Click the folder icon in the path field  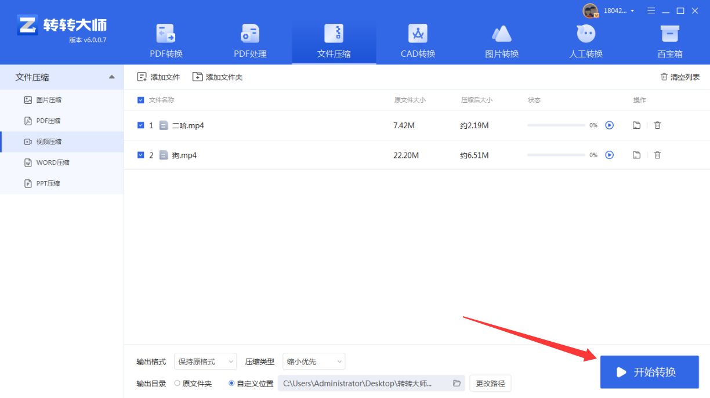(x=457, y=383)
